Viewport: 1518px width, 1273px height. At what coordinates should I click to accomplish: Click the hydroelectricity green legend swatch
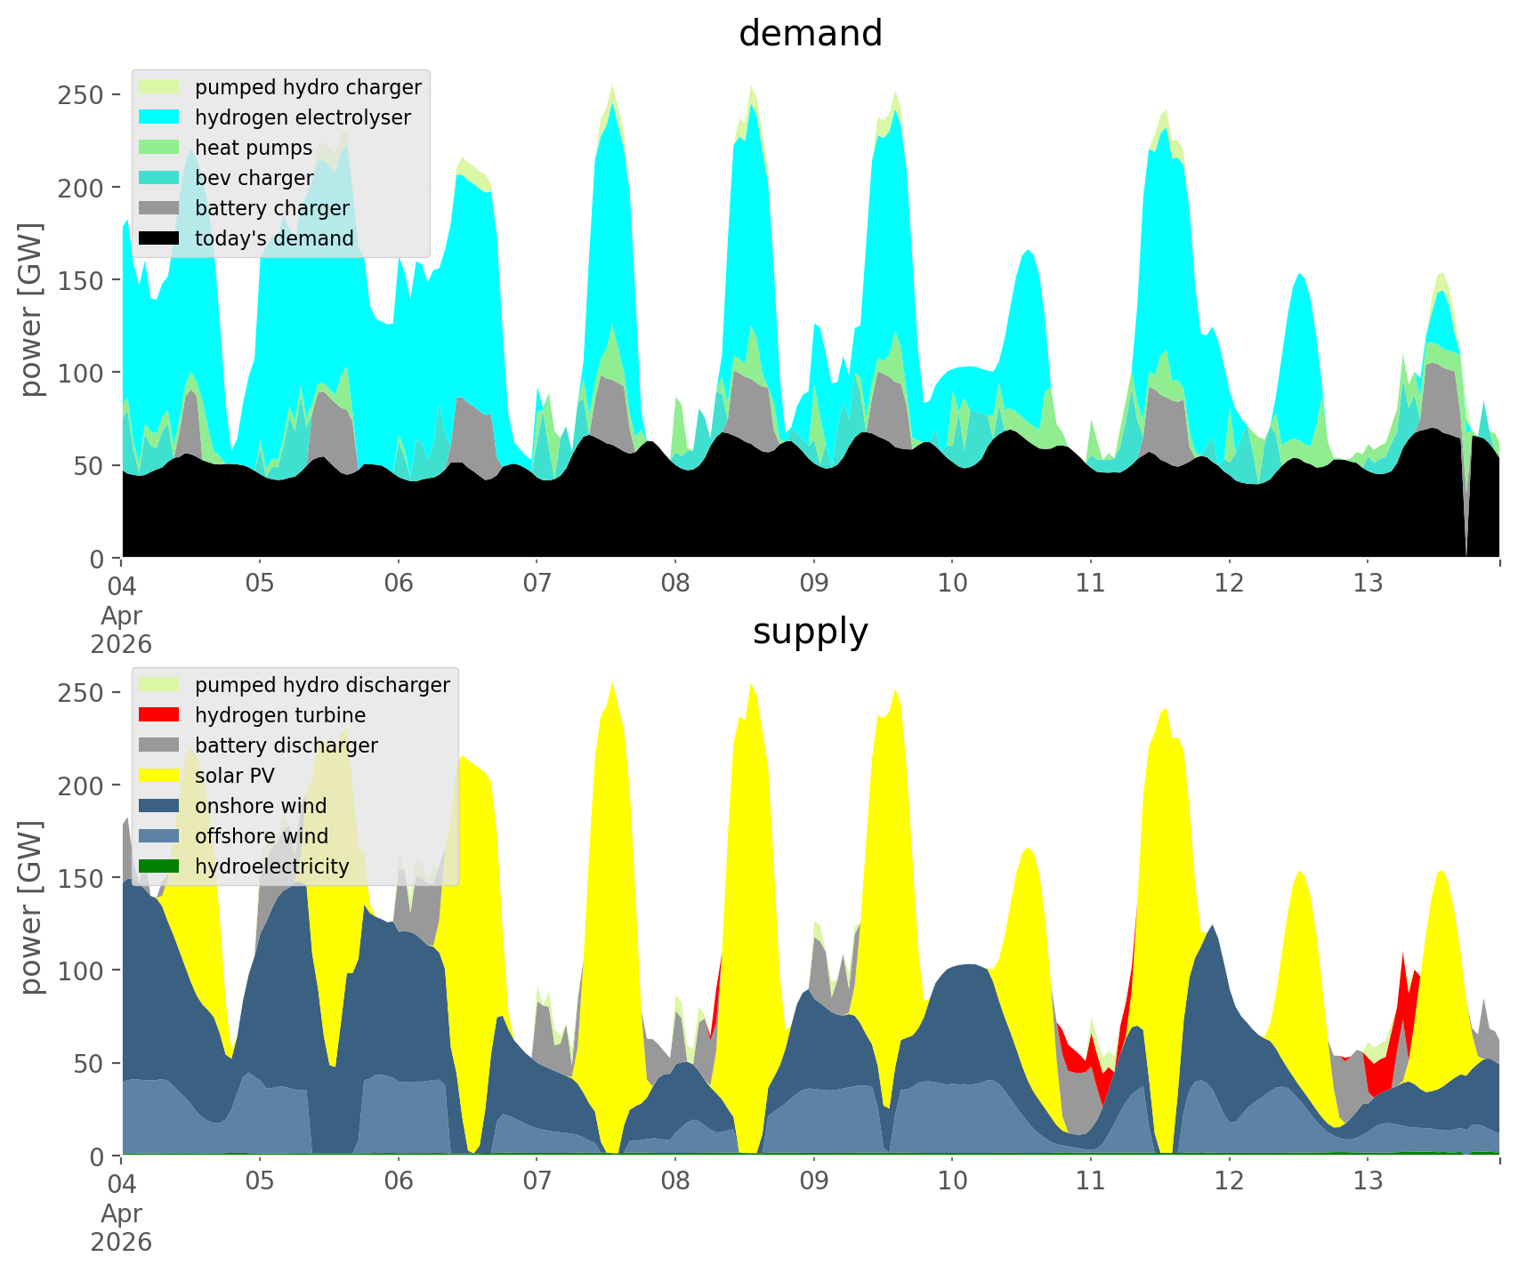coord(159,866)
